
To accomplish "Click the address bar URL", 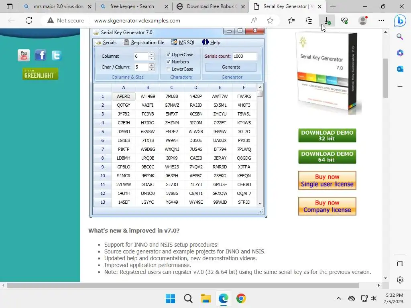I will click(137, 20).
